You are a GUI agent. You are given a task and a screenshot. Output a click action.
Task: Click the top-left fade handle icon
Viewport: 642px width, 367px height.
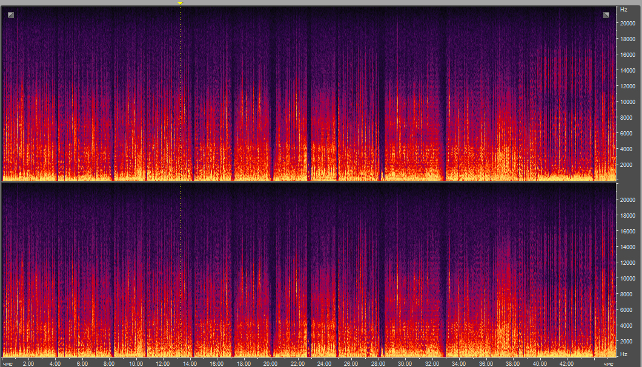point(11,15)
